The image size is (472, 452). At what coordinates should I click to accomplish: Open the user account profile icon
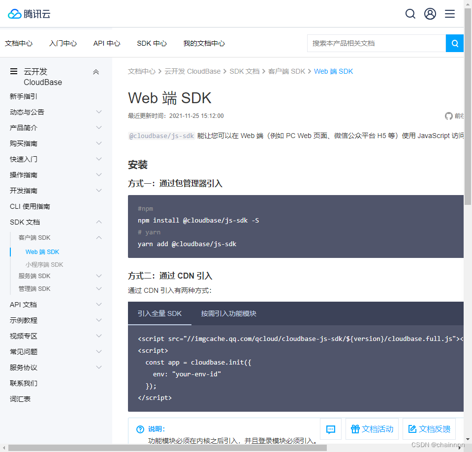pos(430,14)
